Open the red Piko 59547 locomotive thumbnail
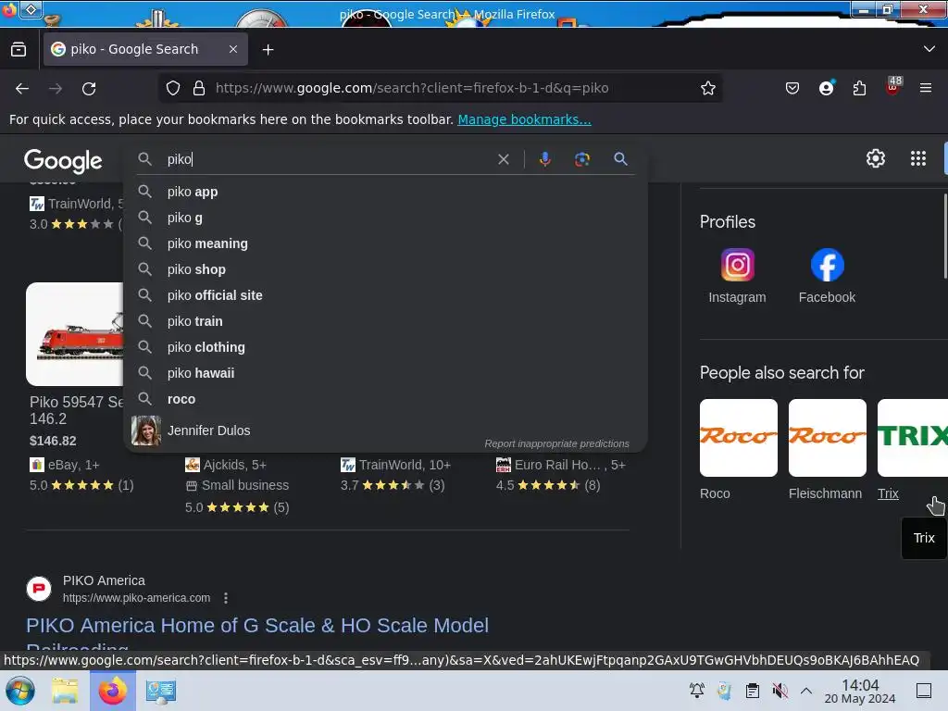 (75, 333)
